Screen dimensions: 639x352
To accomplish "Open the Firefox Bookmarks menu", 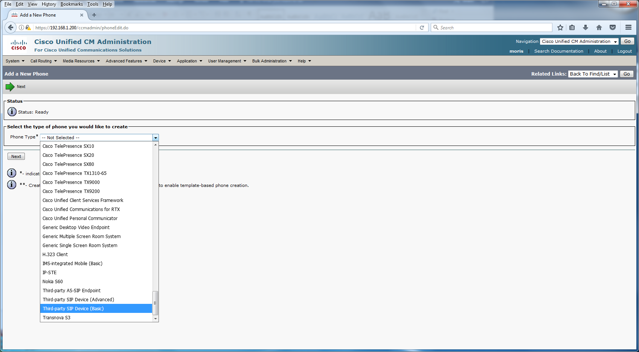I will (72, 4).
